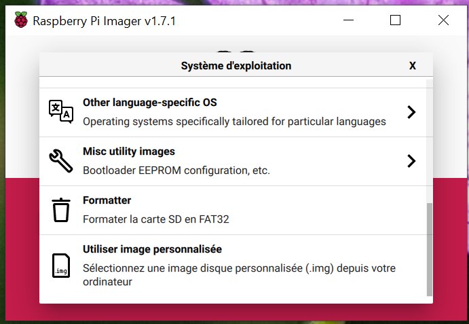Viewport: 469px width, 324px height.
Task: Open the Other language-specific OS entry title
Action: point(150,103)
